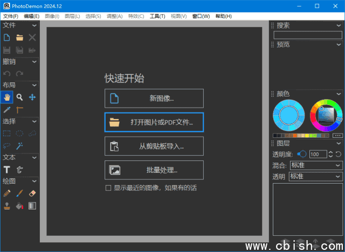Open the 混合 blend mode dropdown
The image size is (345, 252).
click(x=316, y=165)
